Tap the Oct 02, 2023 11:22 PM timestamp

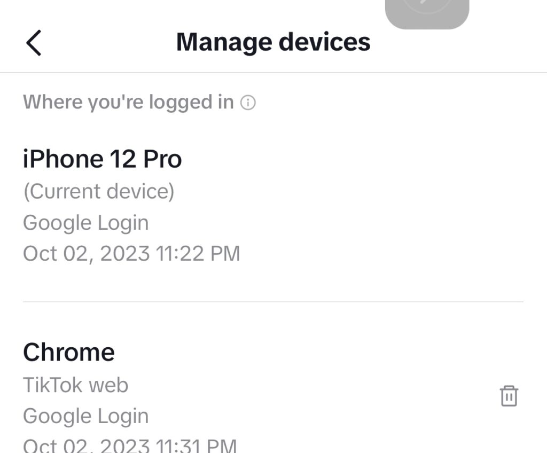point(131,253)
